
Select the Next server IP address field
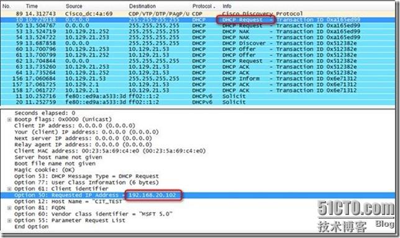tap(83, 138)
